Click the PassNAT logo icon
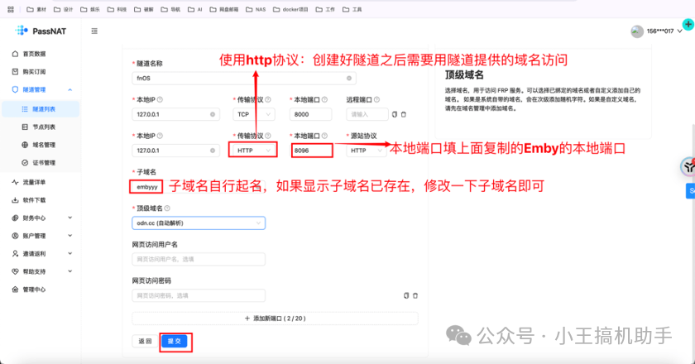Image resolution: width=695 pixels, height=364 pixels. [21, 31]
